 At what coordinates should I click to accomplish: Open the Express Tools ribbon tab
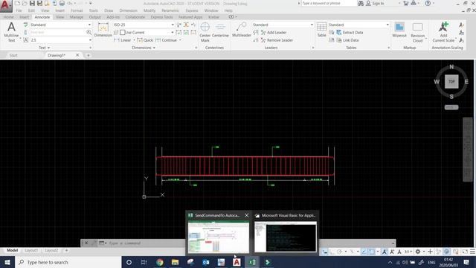pyautogui.click(x=161, y=17)
